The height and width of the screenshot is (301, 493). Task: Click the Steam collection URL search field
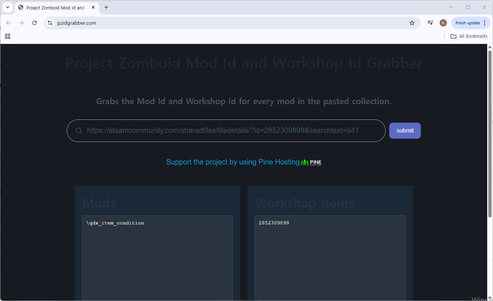226,131
